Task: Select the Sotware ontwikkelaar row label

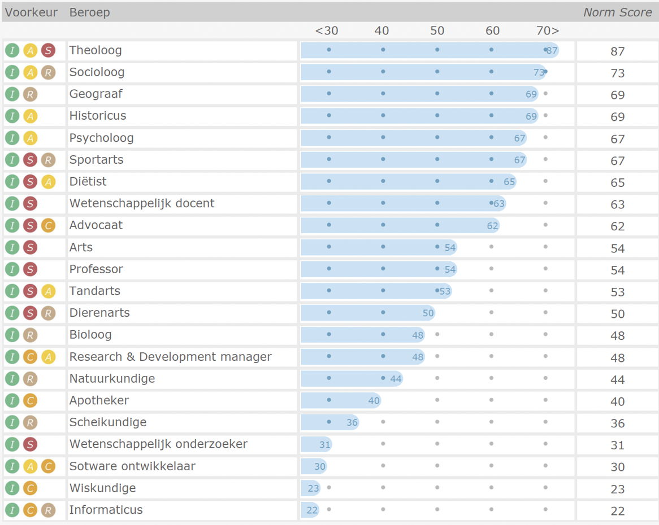Action: (x=132, y=466)
